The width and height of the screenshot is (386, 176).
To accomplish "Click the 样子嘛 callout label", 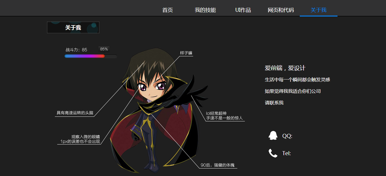I will [x=186, y=53].
